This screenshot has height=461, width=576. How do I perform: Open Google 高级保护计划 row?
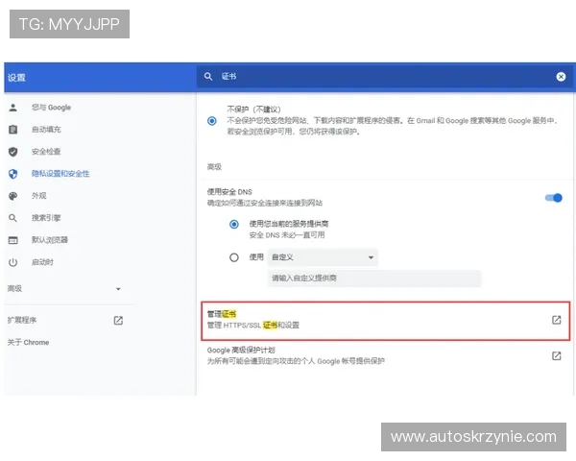pos(385,355)
